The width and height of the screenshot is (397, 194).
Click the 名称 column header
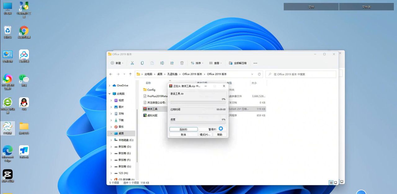coord(148,83)
